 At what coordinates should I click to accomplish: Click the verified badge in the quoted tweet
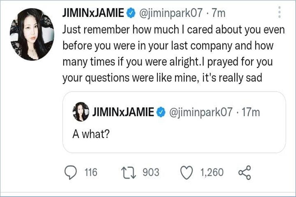[x=160, y=113]
